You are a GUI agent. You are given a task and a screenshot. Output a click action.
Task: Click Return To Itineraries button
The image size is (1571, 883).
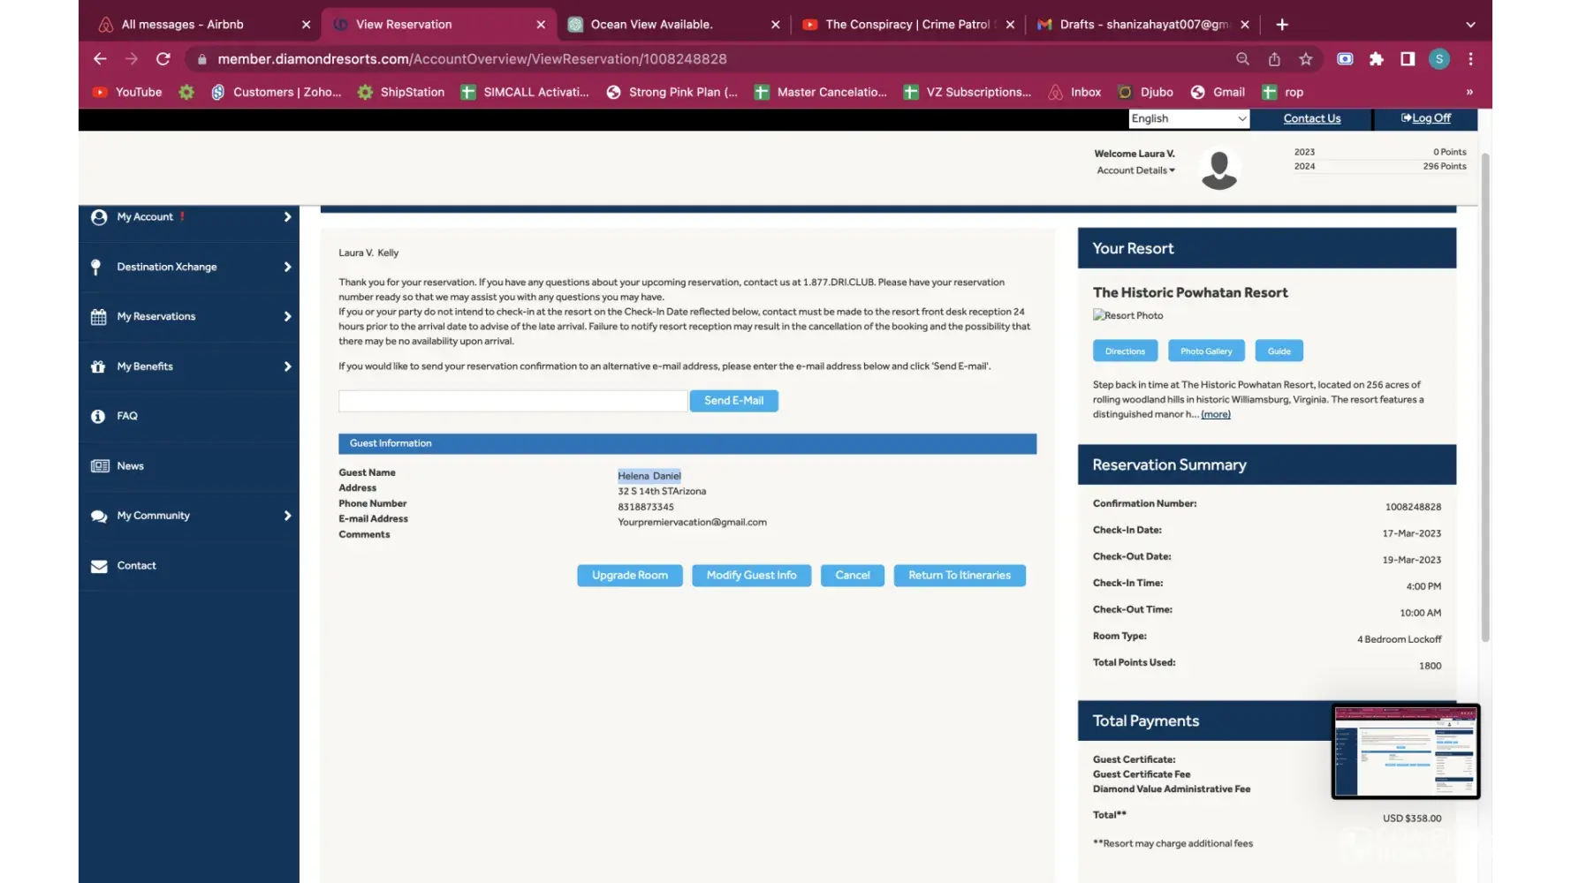point(960,576)
